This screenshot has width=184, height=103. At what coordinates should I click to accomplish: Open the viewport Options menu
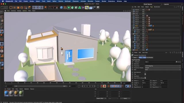(25, 11)
